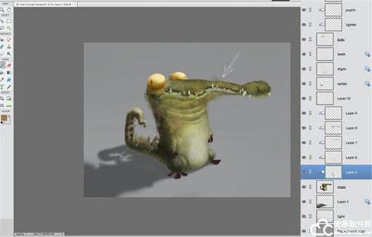The image size is (372, 237).
Task: Select the Hand tool
Action: [x=9, y=10]
